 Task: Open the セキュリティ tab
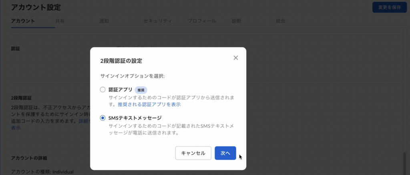point(158,21)
